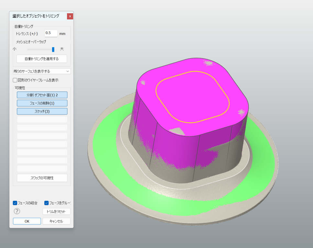Confirm the trim with OK
The image size is (313, 248).
(27, 221)
